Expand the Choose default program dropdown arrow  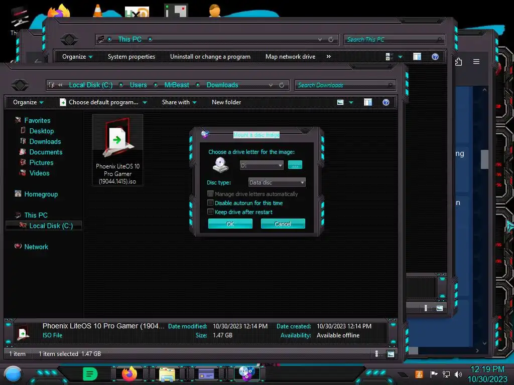[x=145, y=102]
